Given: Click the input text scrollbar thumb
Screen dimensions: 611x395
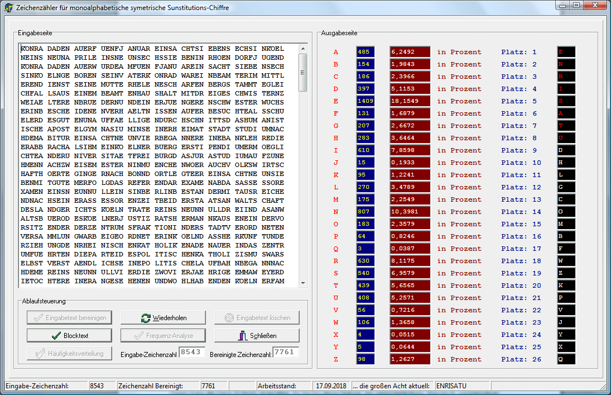Looking at the screenshot, I should 303,73.
